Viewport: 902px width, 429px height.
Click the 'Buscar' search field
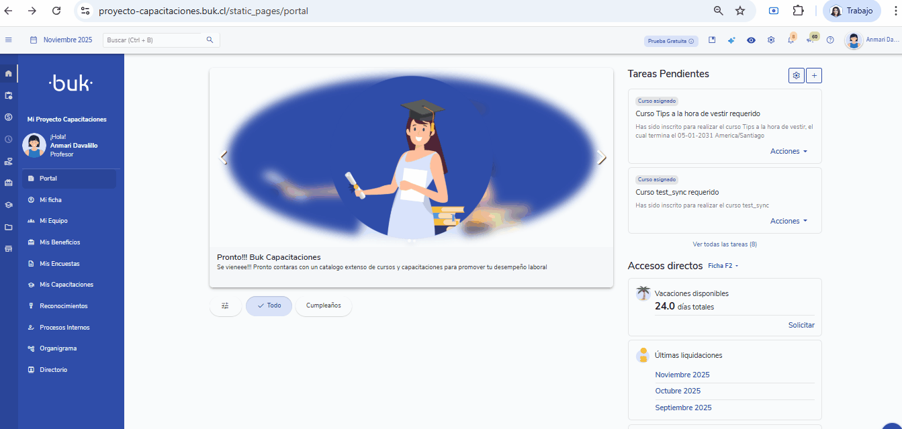[154, 40]
